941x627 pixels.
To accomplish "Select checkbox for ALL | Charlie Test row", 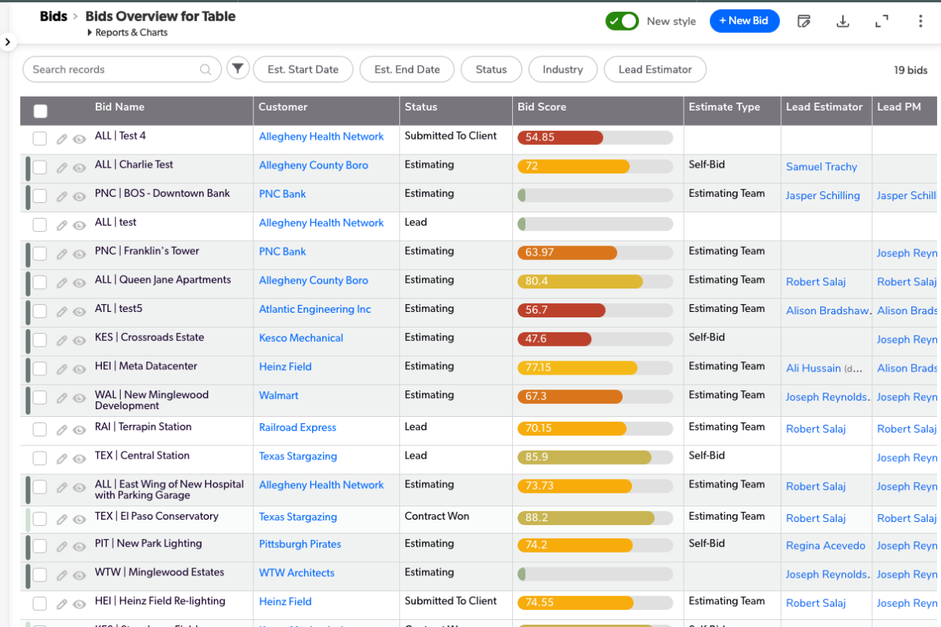I will click(x=40, y=168).
